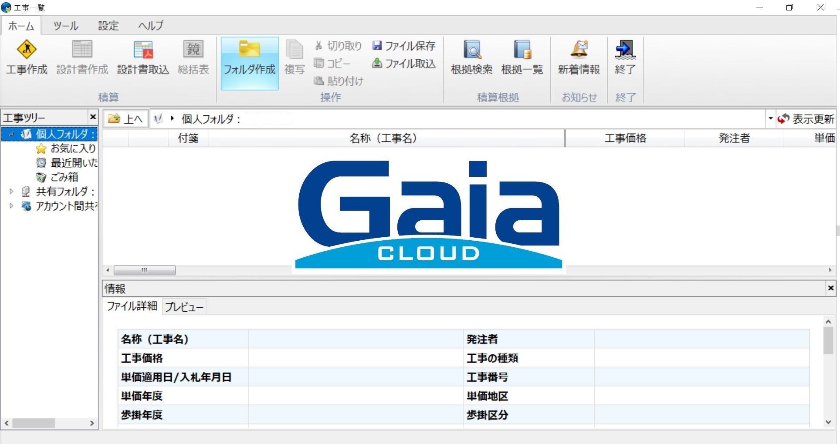This screenshot has width=840, height=444.
Task: Expand the 共有フォルダ tree node
Action: pyautogui.click(x=11, y=192)
